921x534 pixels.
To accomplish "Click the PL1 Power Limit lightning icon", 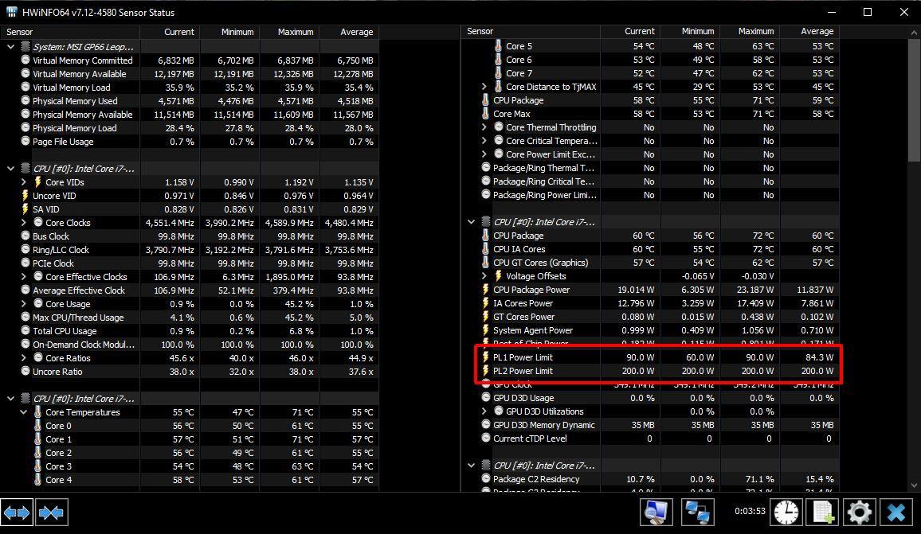I will [486, 357].
